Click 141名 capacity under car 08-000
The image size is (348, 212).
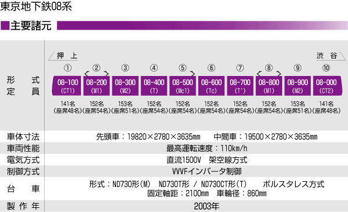(x=326, y=104)
